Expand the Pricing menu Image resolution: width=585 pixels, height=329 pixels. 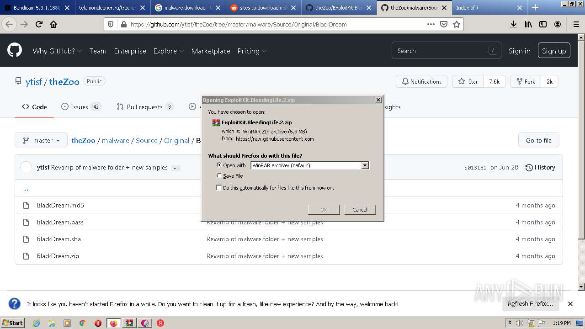click(x=252, y=51)
